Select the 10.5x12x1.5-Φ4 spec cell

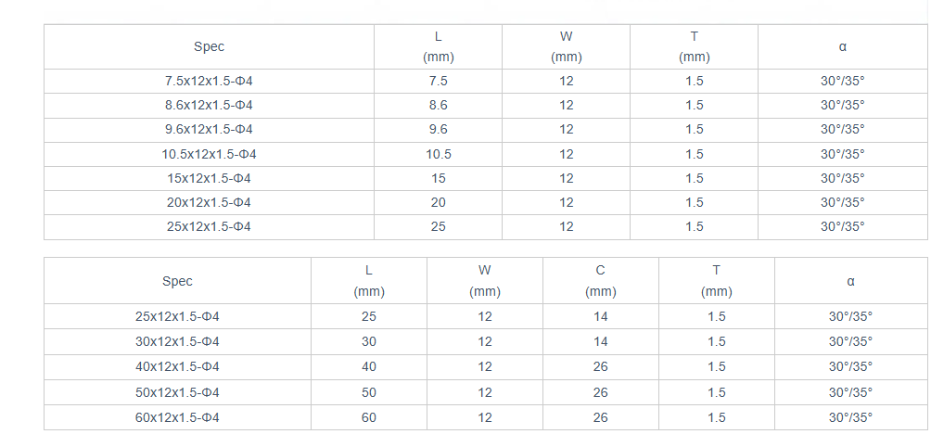click(209, 154)
